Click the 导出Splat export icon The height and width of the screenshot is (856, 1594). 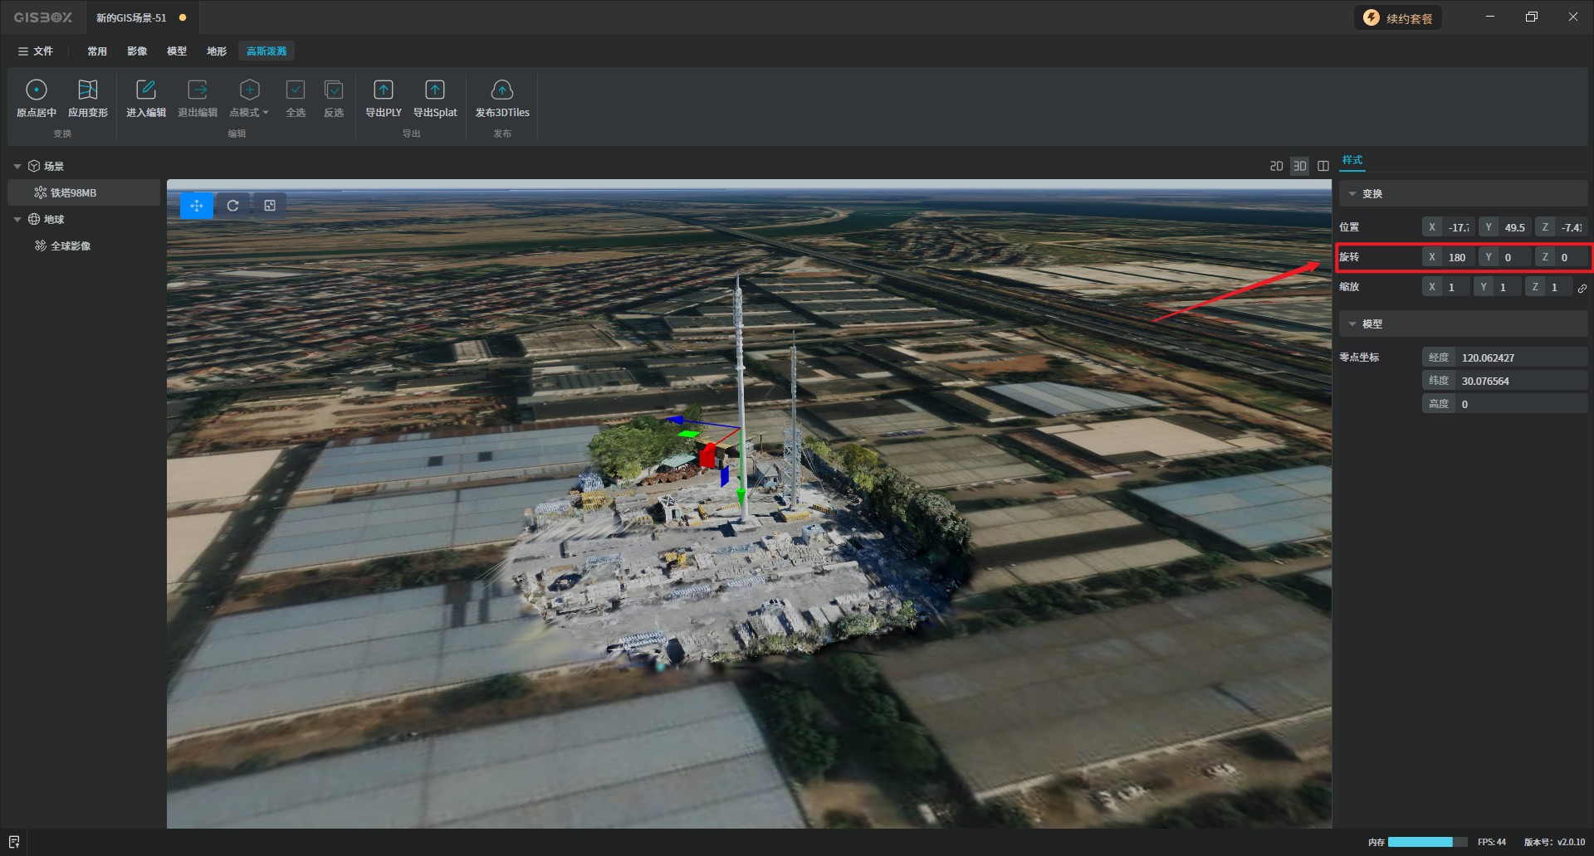tap(435, 90)
